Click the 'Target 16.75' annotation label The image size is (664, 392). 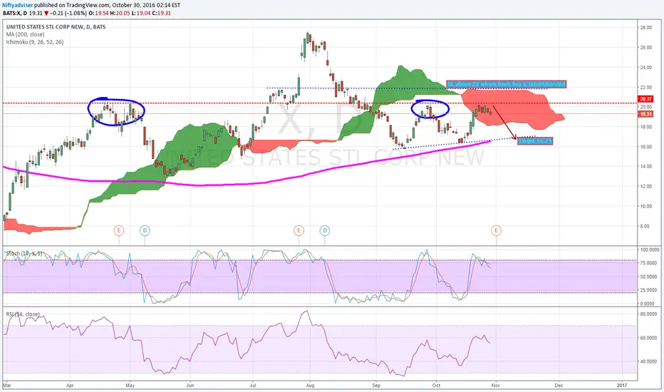535,140
